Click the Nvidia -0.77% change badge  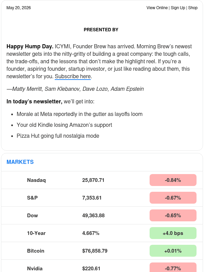pos(173,267)
